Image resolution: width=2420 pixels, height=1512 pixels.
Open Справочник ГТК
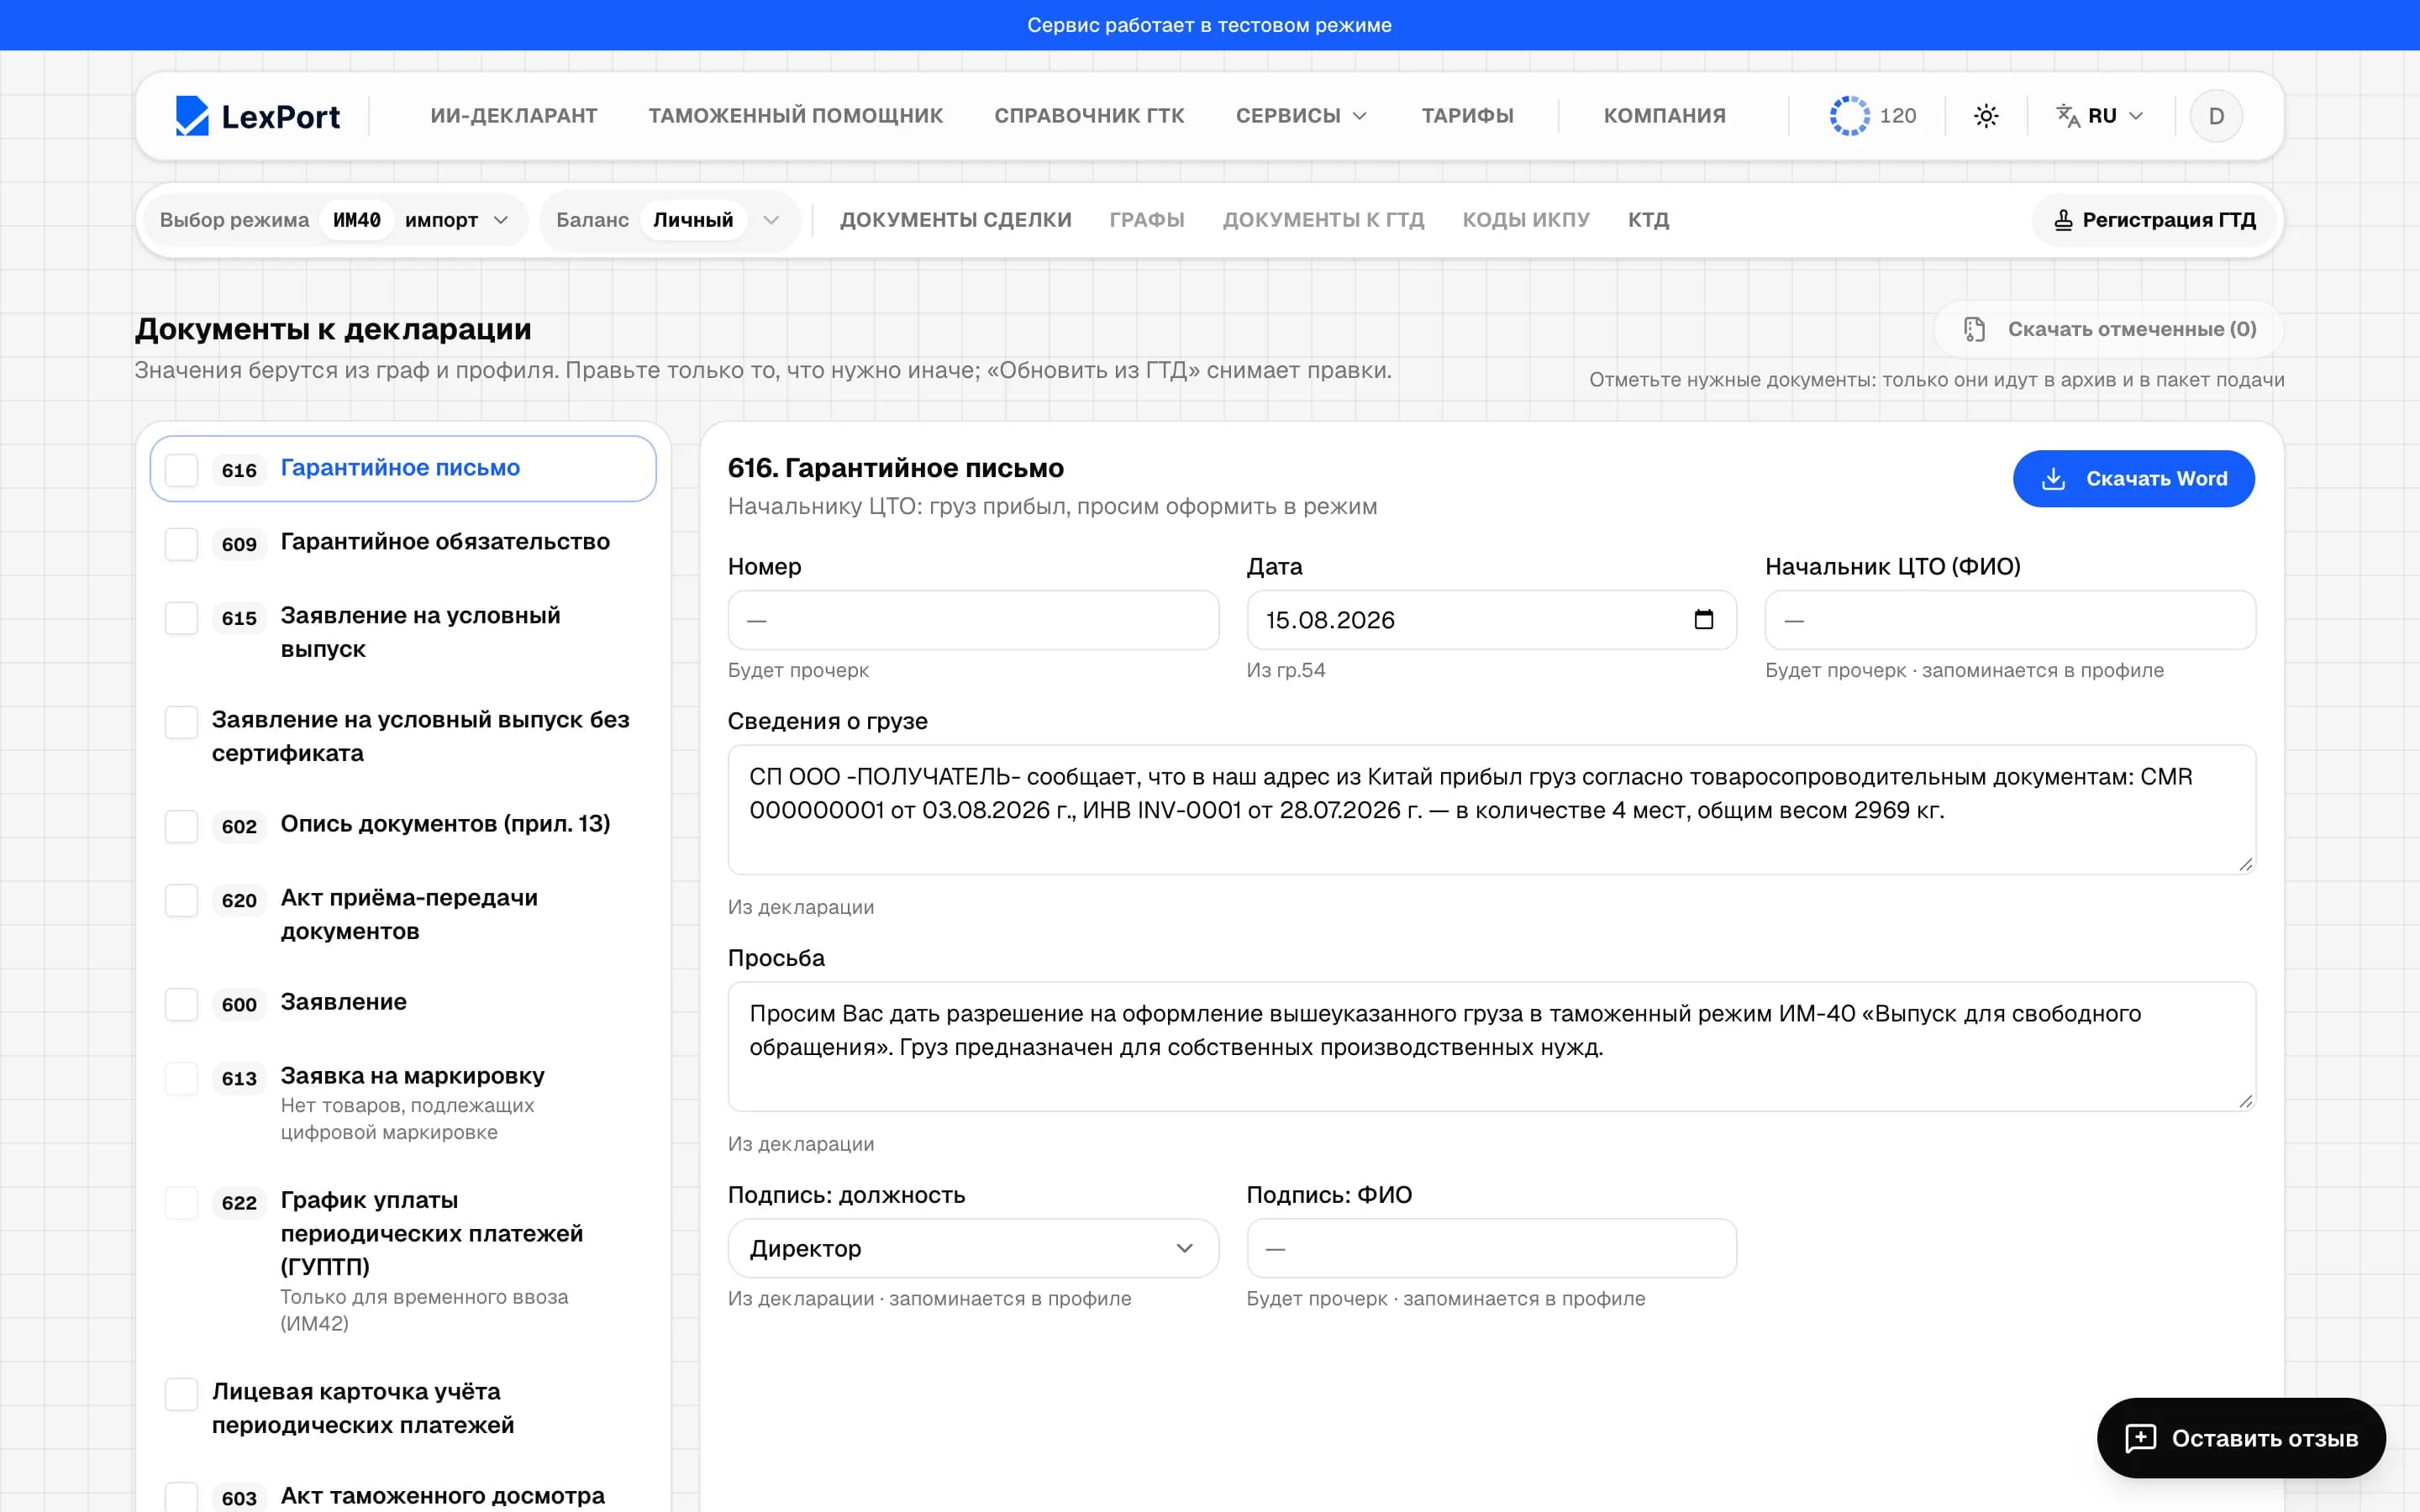tap(1089, 116)
